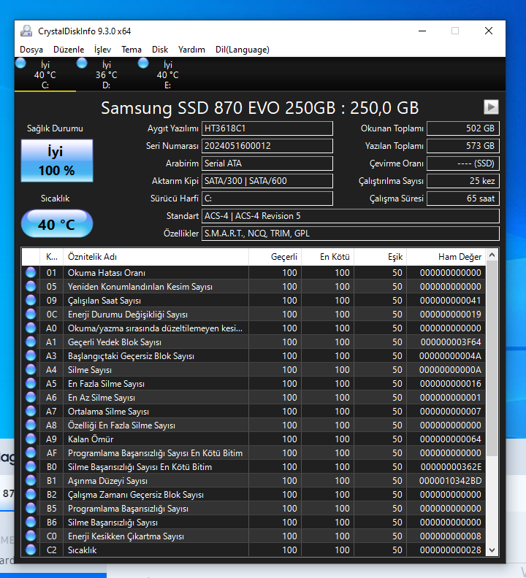Screen dimensions: 526x578
Task: Open the Tema menu
Action: point(131,50)
